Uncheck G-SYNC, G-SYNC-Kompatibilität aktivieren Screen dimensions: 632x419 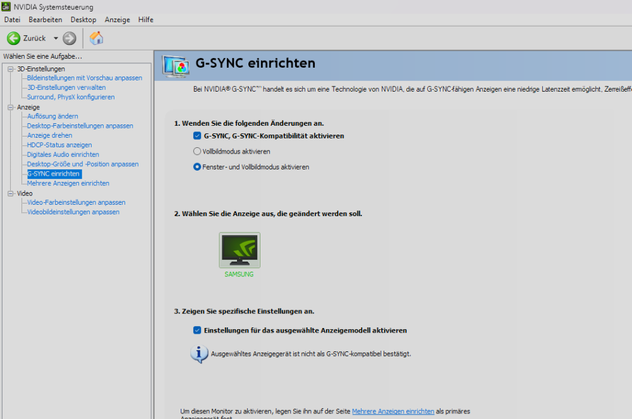tap(197, 136)
